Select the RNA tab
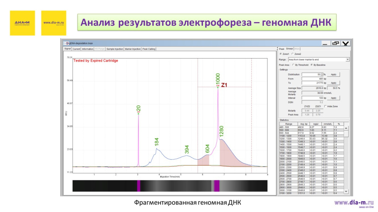The width and height of the screenshot is (378, 212). point(297,48)
